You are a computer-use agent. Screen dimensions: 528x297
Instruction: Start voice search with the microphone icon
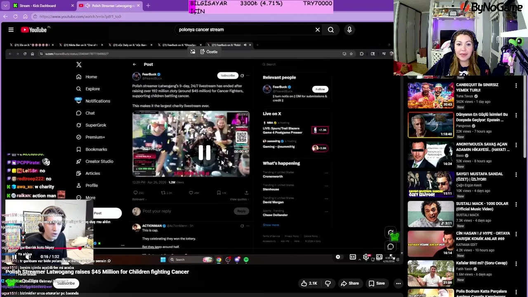point(349,30)
